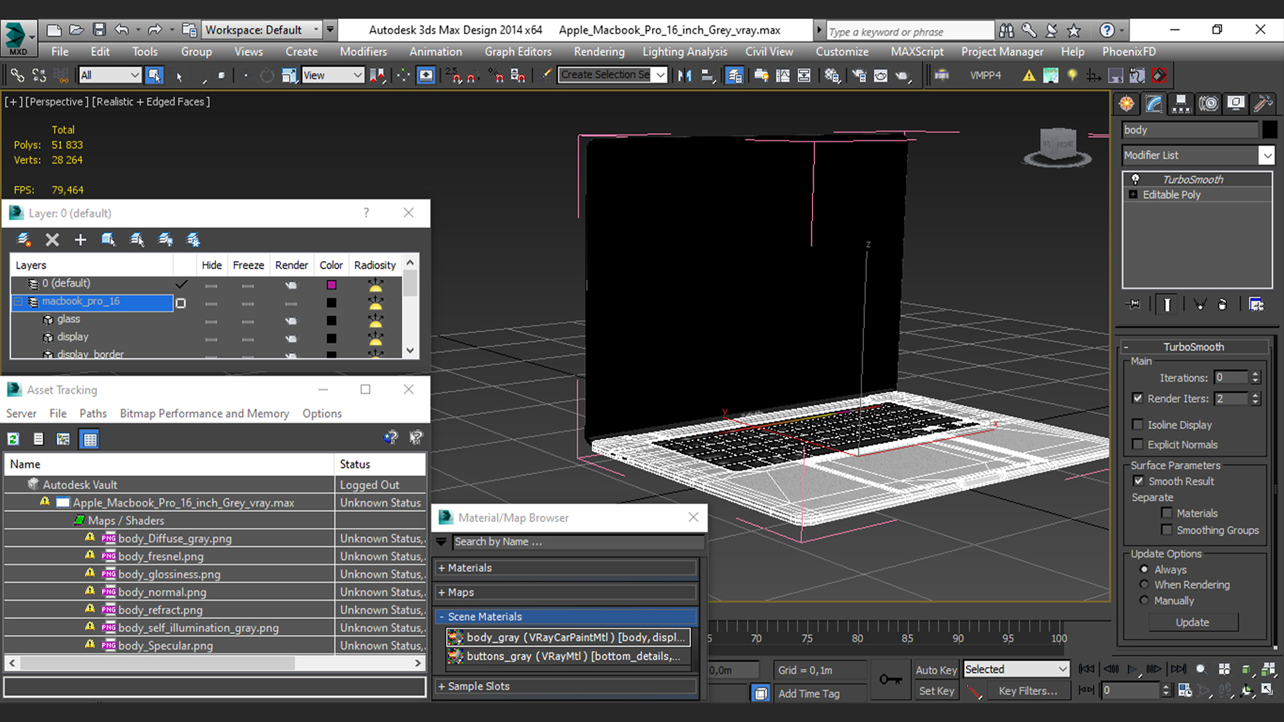The width and height of the screenshot is (1284, 722).
Task: Enable Separate by Materials checkbox
Action: click(x=1167, y=513)
